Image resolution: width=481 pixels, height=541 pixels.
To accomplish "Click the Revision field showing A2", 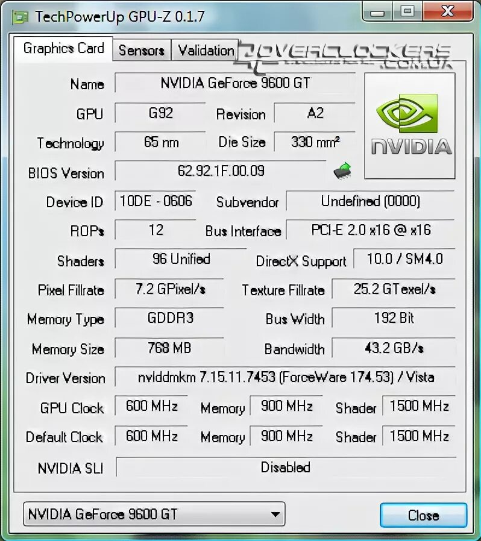I will click(315, 113).
